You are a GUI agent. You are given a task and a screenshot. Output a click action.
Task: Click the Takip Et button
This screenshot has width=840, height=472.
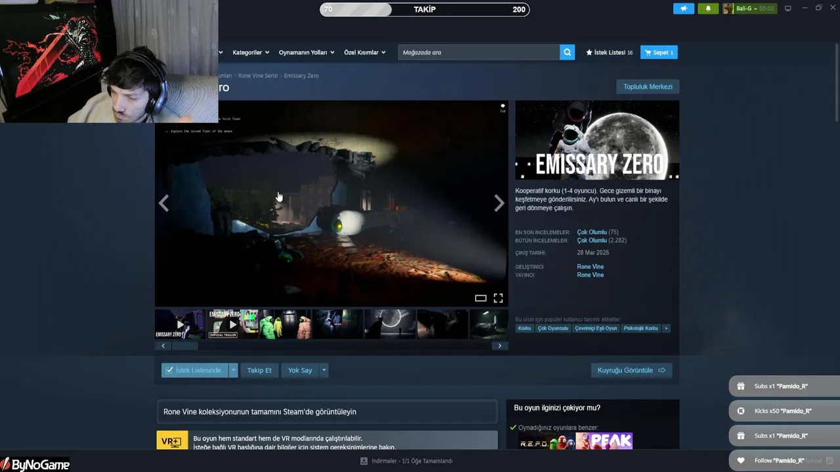[259, 370]
